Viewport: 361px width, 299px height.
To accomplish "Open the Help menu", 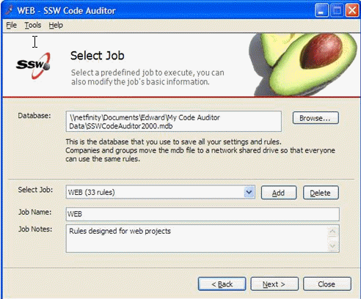I will (56, 25).
